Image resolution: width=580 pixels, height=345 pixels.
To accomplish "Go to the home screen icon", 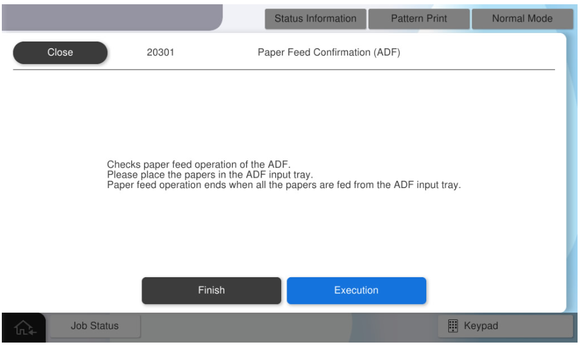I will click(x=24, y=327).
